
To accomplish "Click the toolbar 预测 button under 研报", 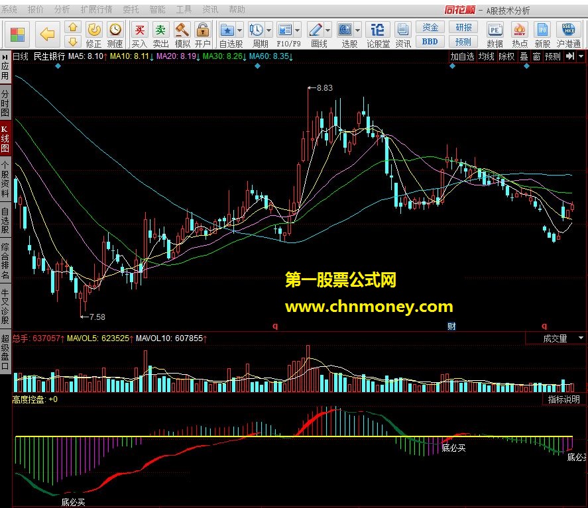I will [463, 42].
